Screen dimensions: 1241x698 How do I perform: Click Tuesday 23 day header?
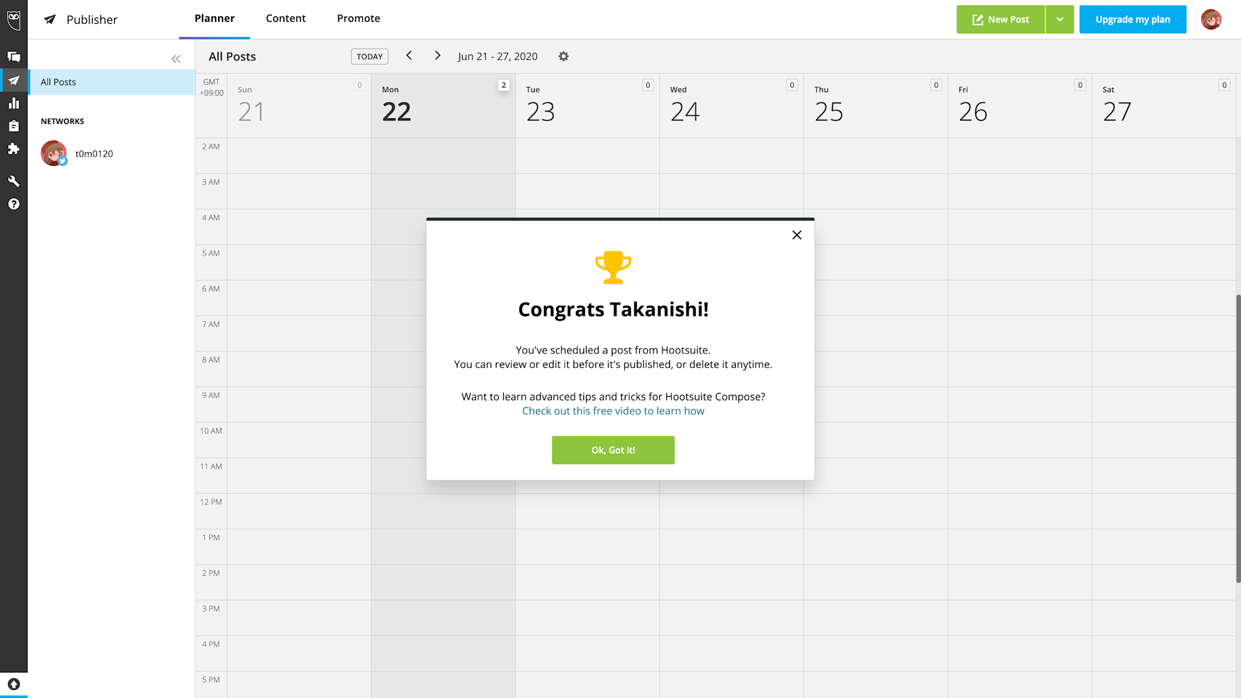coord(587,106)
